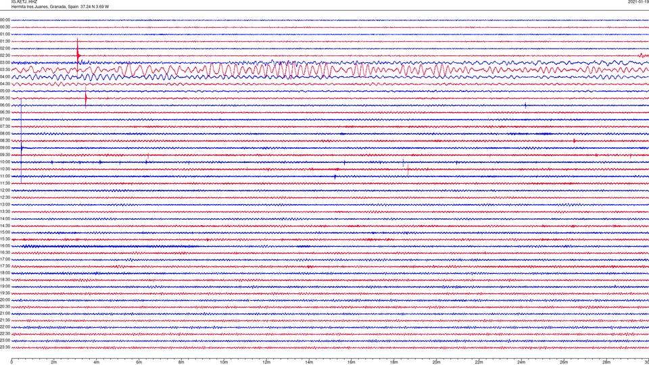This screenshot has height=365, width=649.
Task: Click the small blue spike near 24m on 06:00 trace
Action: click(526, 105)
